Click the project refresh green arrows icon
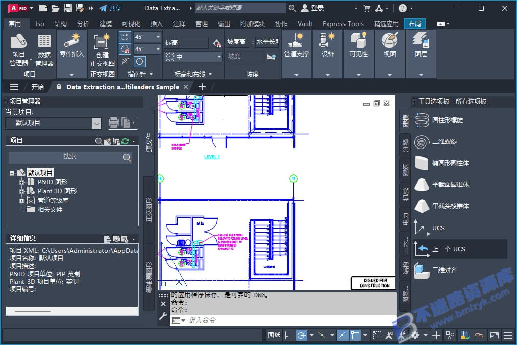 click(125, 141)
